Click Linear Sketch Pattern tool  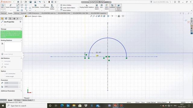pyautogui.click(x=68, y=8)
